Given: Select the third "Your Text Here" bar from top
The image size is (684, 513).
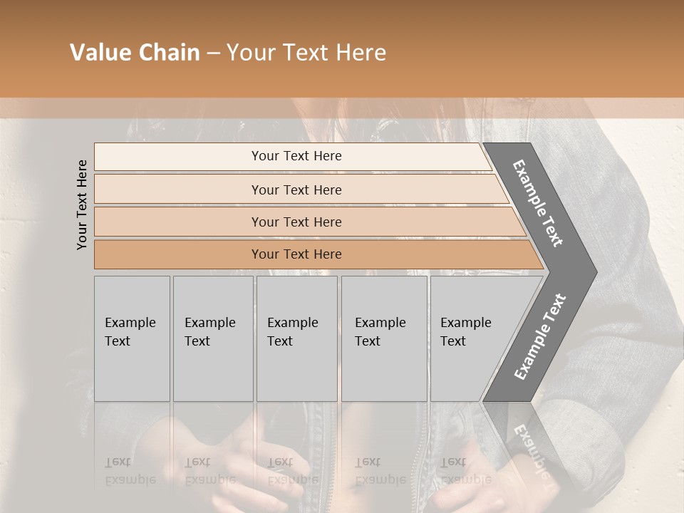Looking at the screenshot, I should pyautogui.click(x=296, y=222).
